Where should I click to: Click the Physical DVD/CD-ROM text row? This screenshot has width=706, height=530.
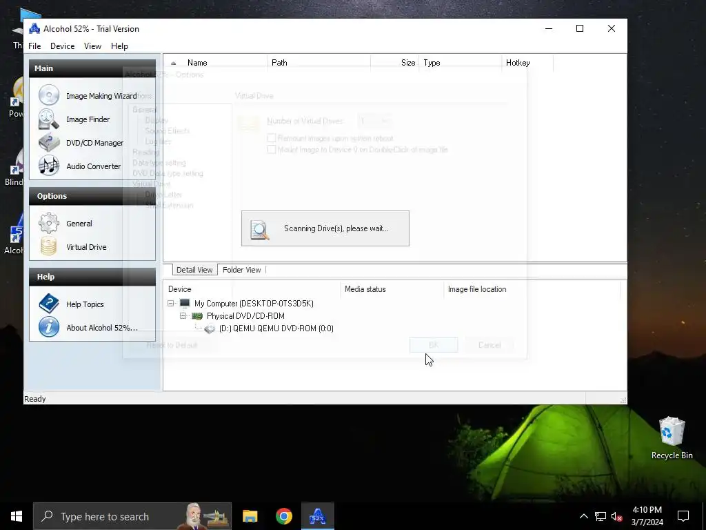click(245, 316)
